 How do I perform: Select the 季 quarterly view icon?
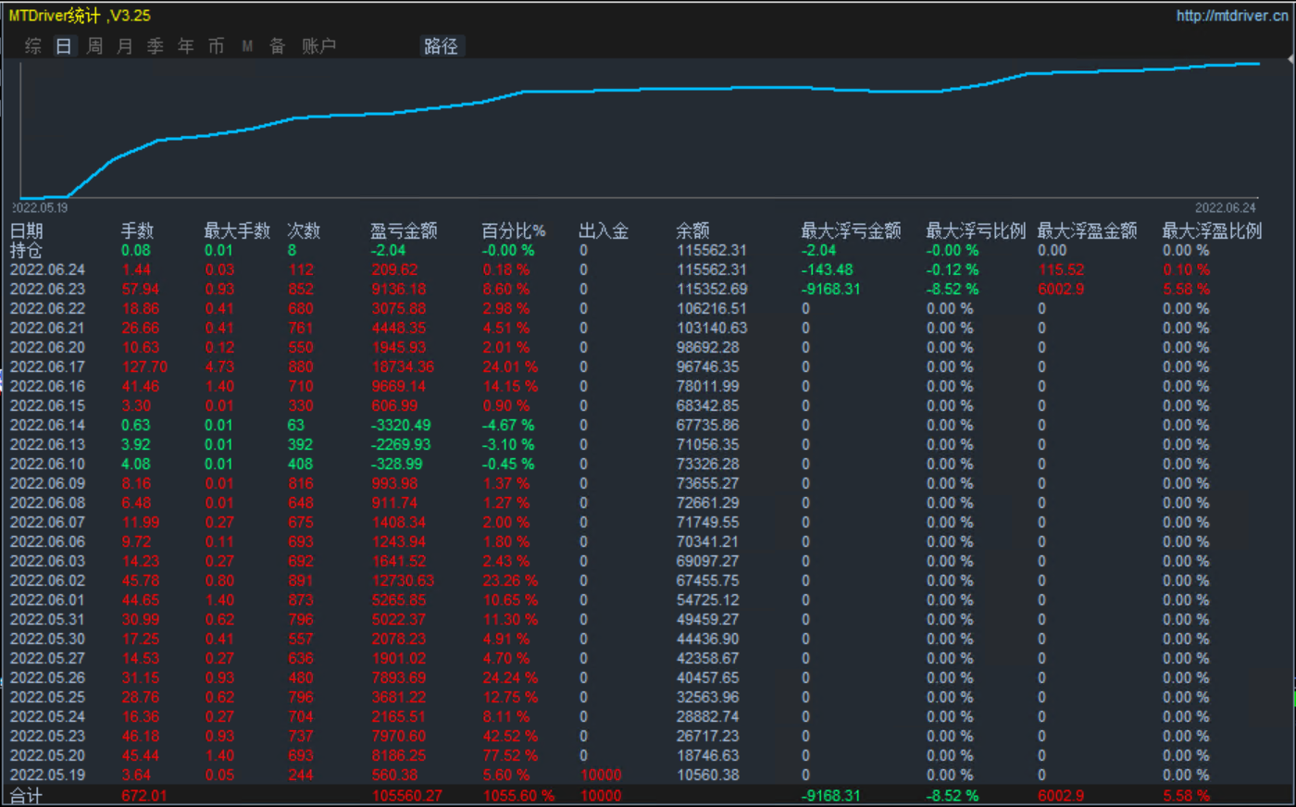click(x=155, y=46)
